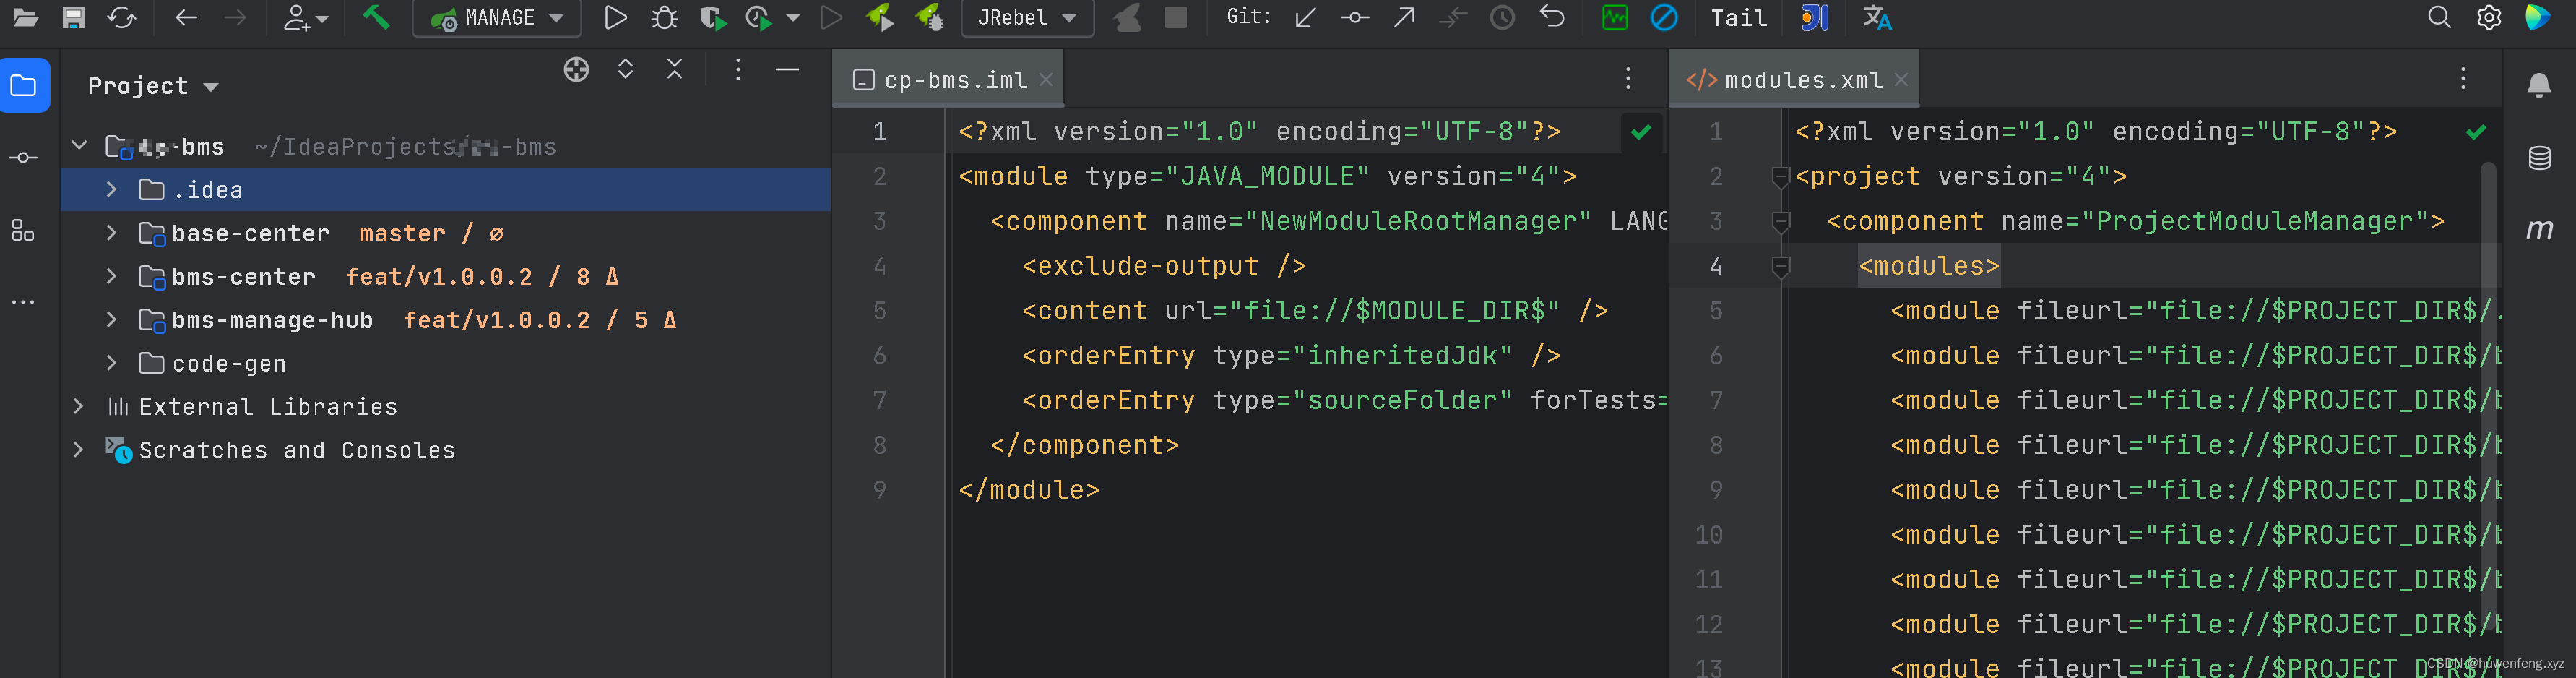Viewport: 2576px width, 678px height.
Task: Expand the bms-center module
Action: [111, 275]
